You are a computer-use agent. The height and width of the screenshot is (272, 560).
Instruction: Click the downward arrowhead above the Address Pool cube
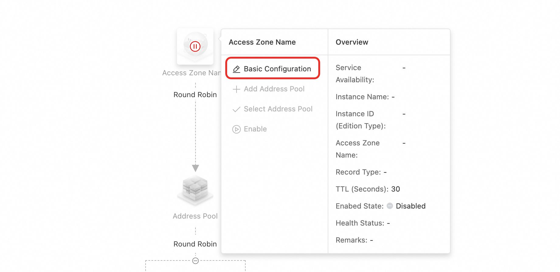click(195, 168)
